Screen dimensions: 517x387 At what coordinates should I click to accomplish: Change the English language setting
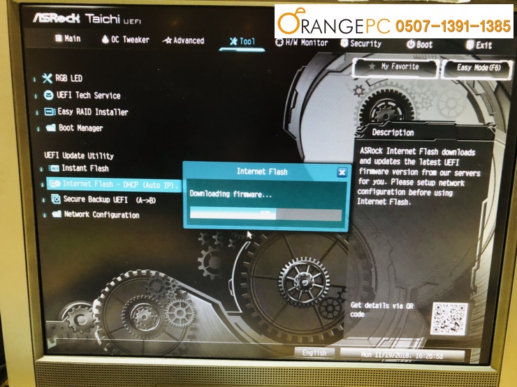314,353
